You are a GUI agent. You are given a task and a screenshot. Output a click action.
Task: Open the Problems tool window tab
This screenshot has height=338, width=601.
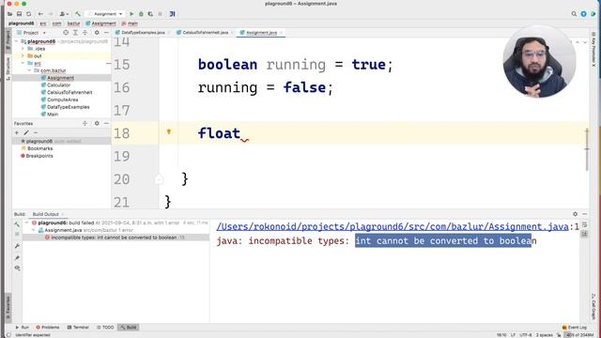point(48,328)
